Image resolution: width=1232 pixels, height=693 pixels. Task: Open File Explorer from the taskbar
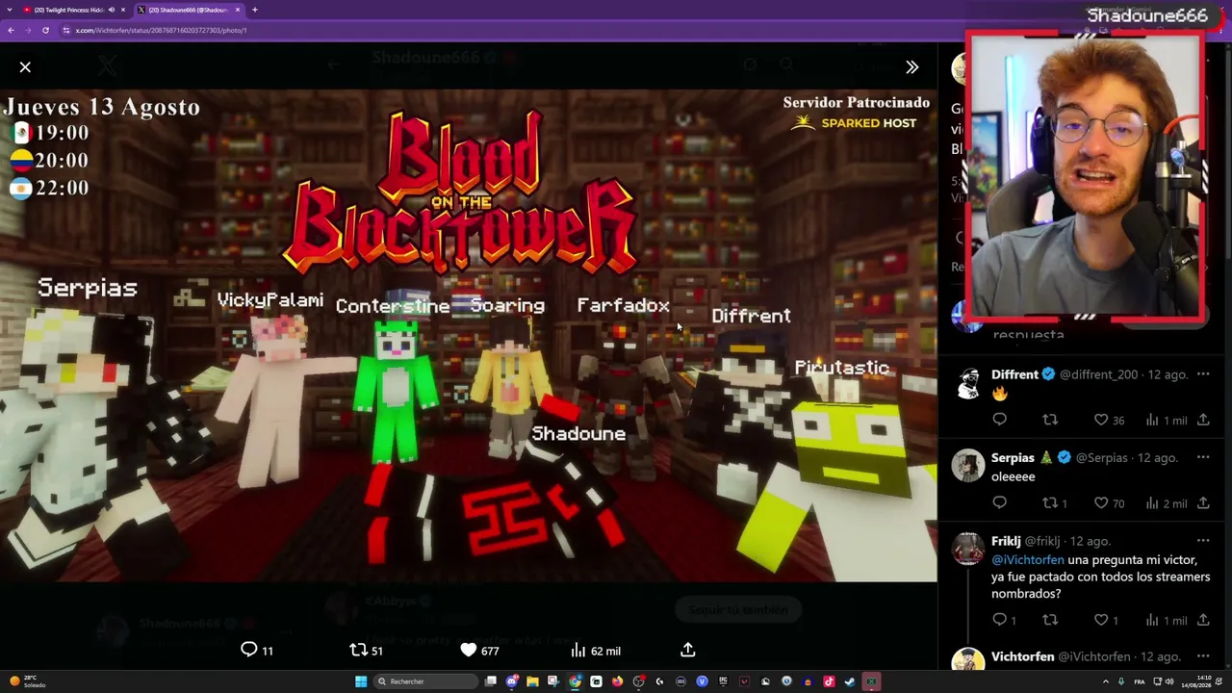point(532,681)
